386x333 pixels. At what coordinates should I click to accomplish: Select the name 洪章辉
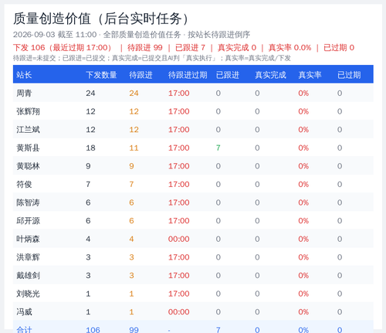(28, 257)
